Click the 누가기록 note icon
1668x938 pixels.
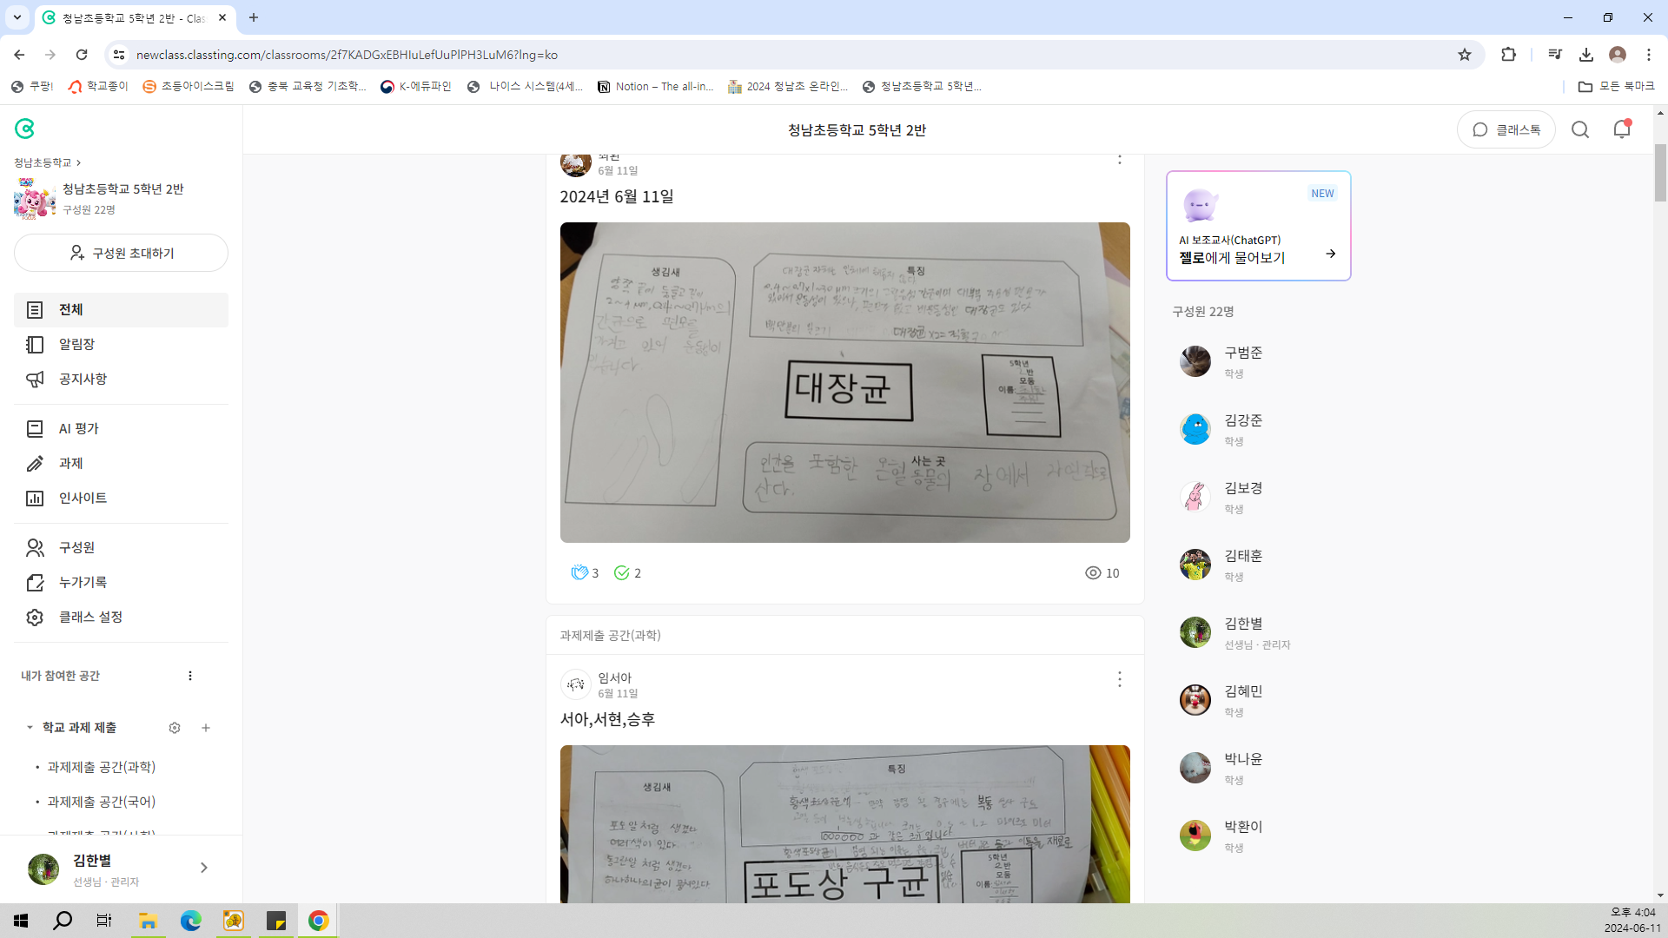pos(35,583)
